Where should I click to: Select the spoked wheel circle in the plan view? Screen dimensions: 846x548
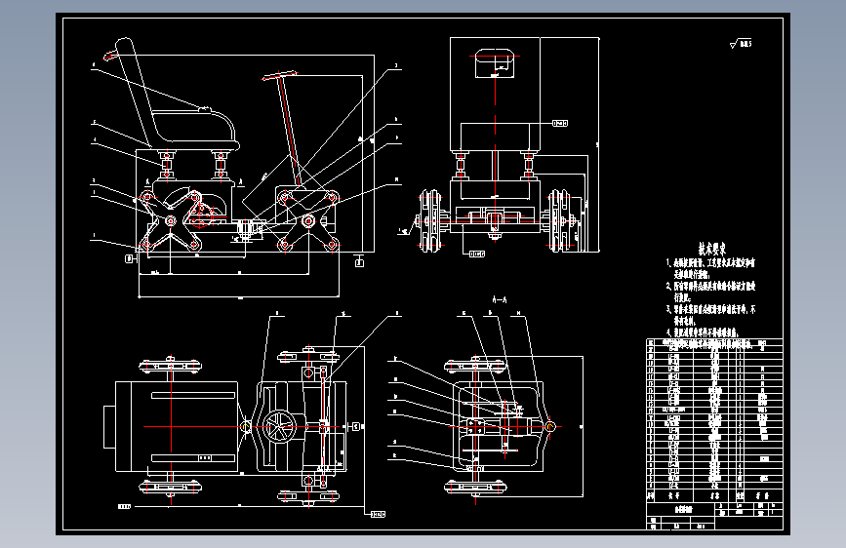tap(279, 427)
